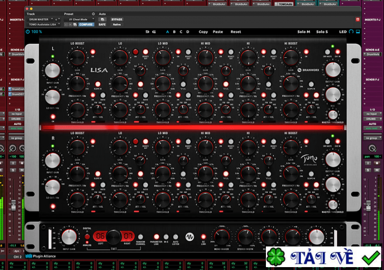Click the plugin power icon beside 100 %

point(28,32)
